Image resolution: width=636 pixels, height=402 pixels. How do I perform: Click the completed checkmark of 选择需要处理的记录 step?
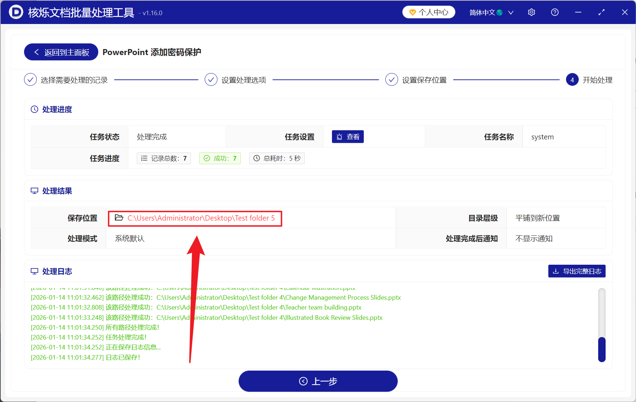(30, 79)
